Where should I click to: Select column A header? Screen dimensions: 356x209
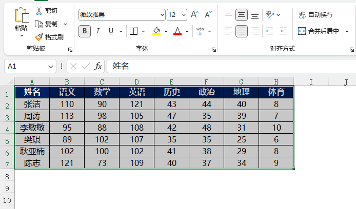coord(32,81)
